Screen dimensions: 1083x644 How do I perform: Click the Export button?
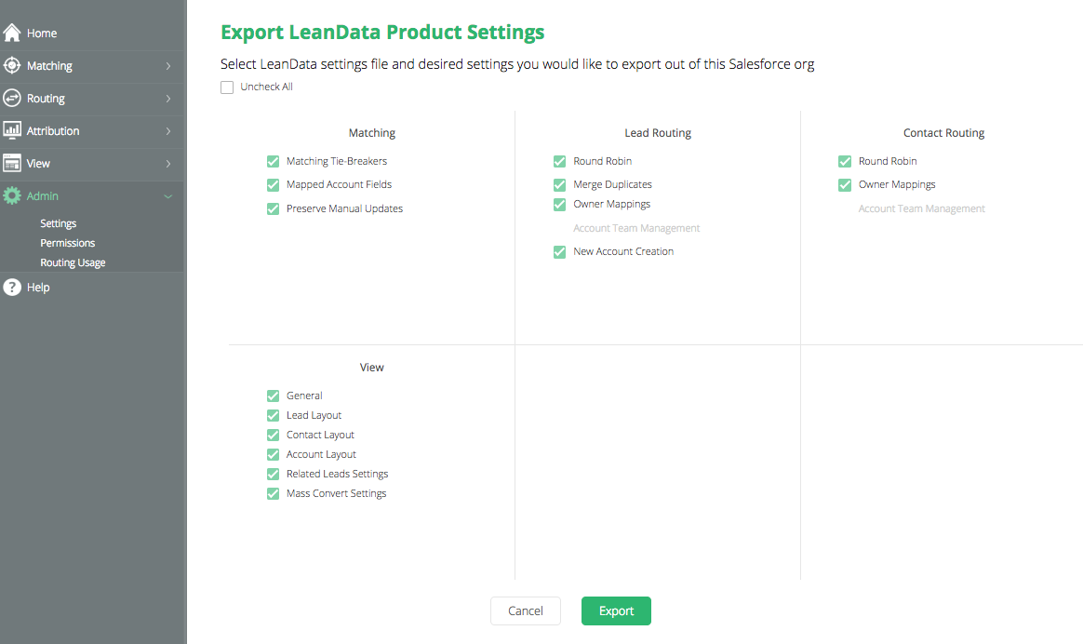coord(616,610)
